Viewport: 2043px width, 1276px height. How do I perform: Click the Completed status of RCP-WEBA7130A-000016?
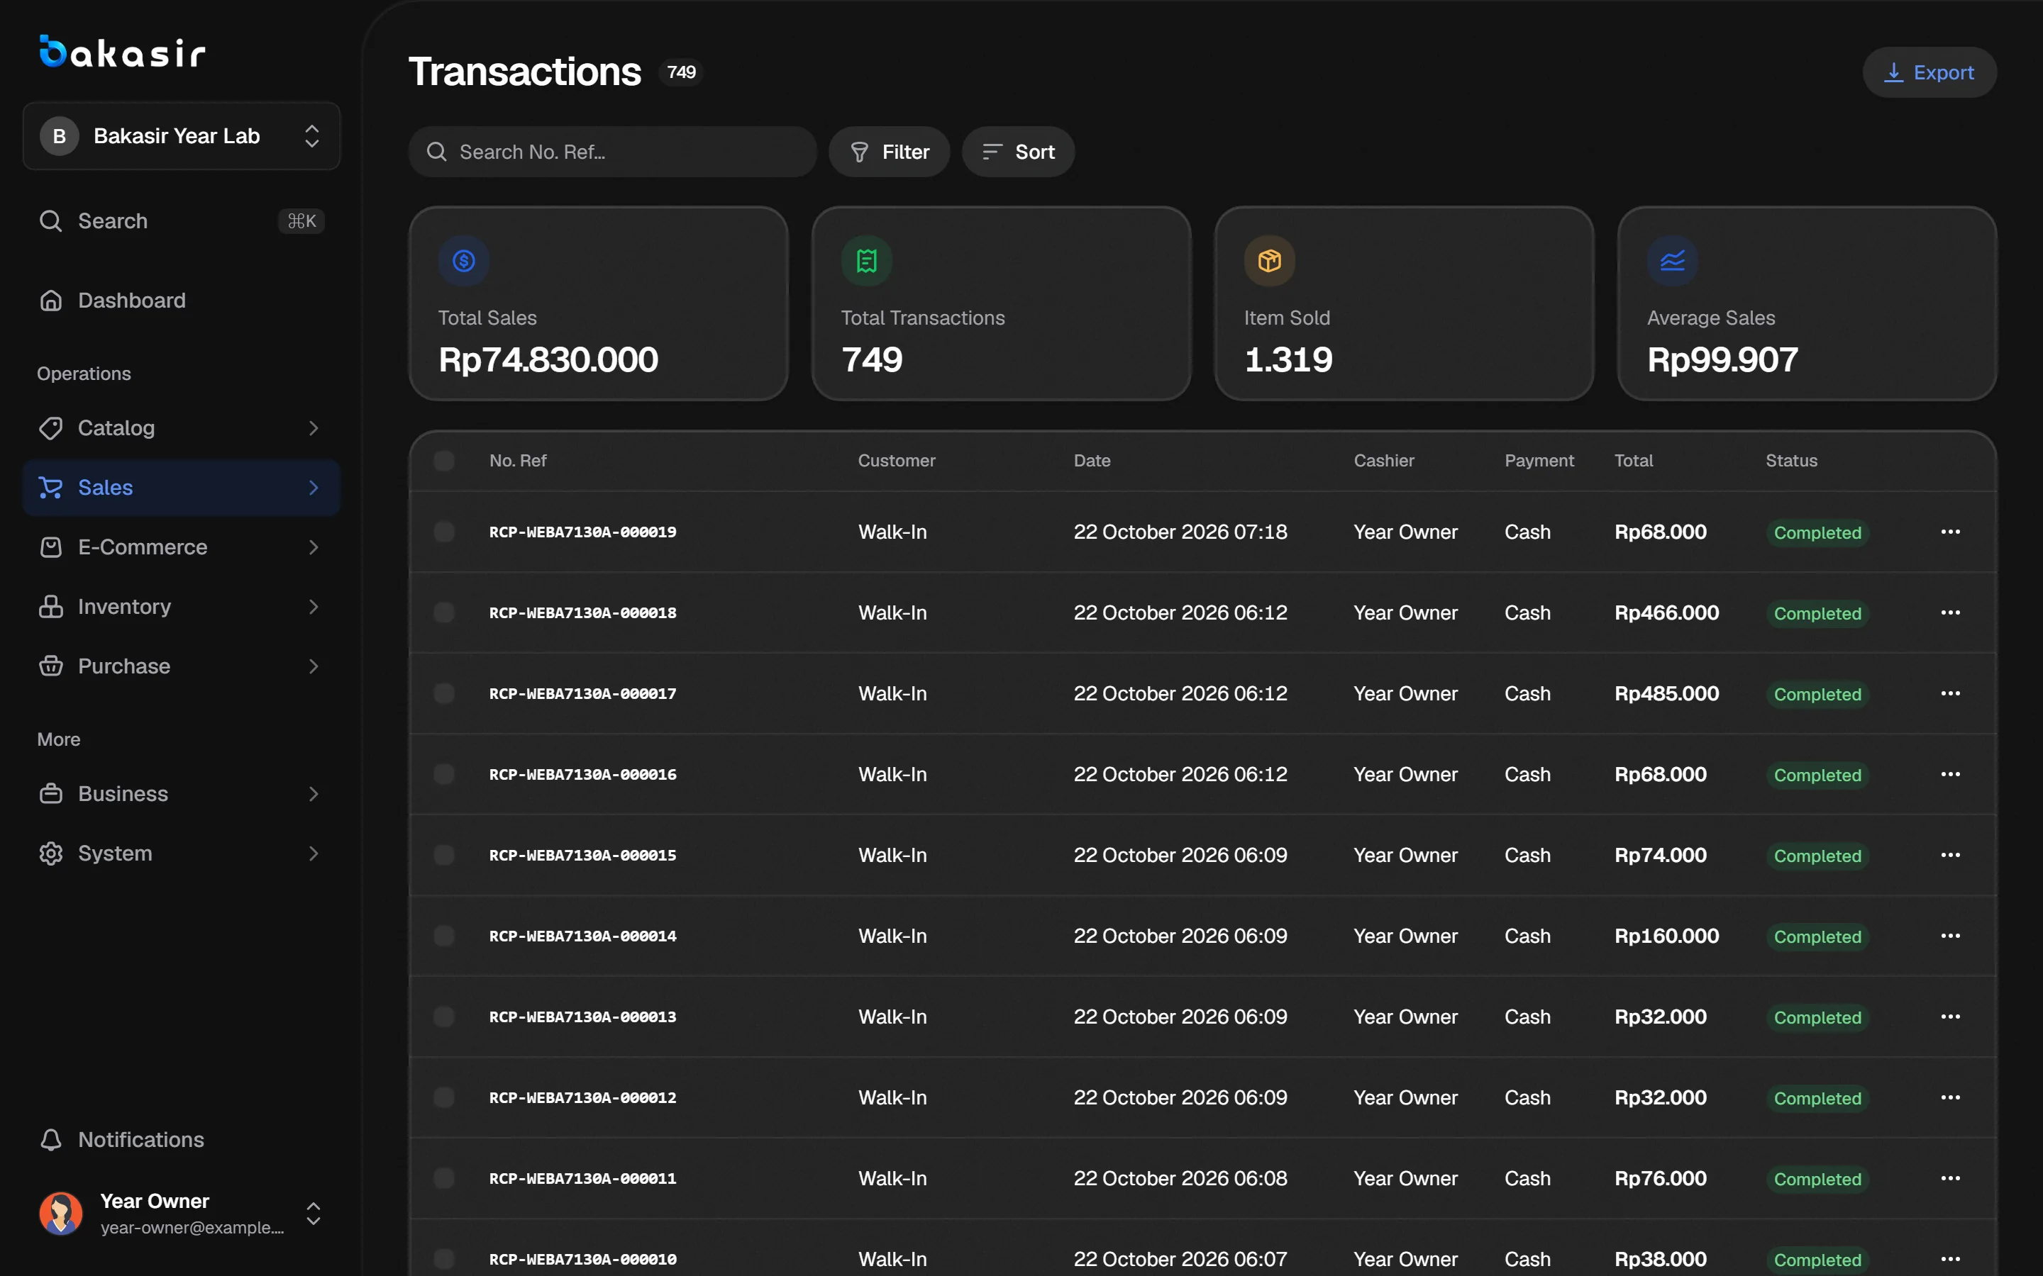[1817, 775]
